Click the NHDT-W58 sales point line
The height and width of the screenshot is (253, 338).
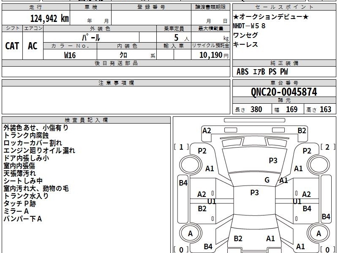pyautogui.click(x=249, y=26)
